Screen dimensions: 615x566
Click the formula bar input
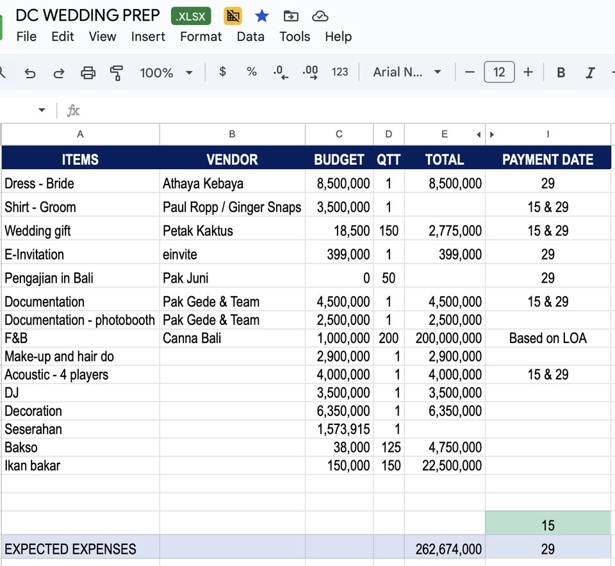(345, 111)
